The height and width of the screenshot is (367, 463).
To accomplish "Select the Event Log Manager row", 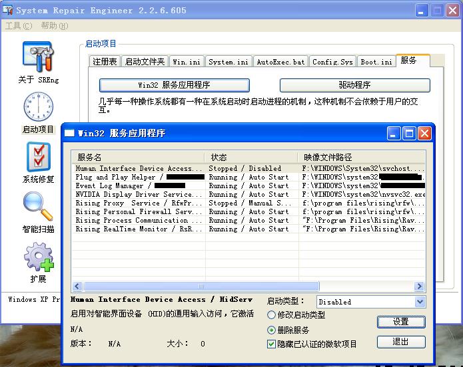I will click(x=248, y=185).
